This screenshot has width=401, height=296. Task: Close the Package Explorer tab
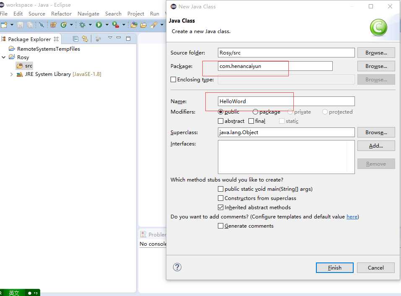pyautogui.click(x=56, y=39)
